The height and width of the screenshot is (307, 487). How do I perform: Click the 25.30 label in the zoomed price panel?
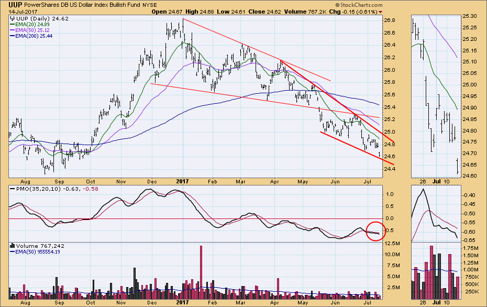pyautogui.click(x=469, y=16)
